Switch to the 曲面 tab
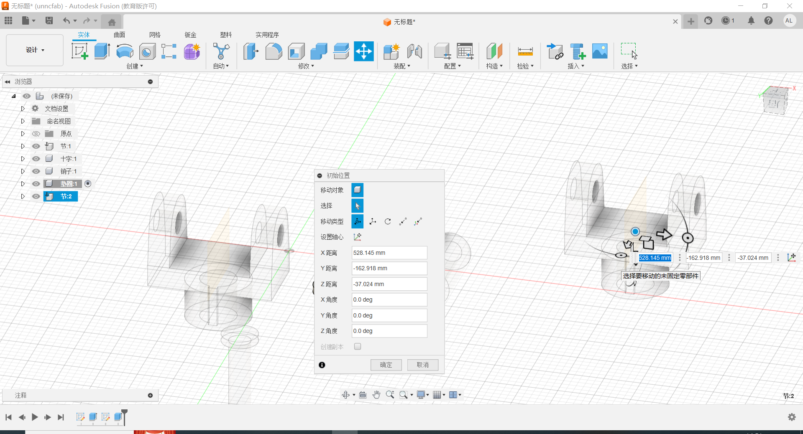This screenshot has width=803, height=434. point(119,35)
